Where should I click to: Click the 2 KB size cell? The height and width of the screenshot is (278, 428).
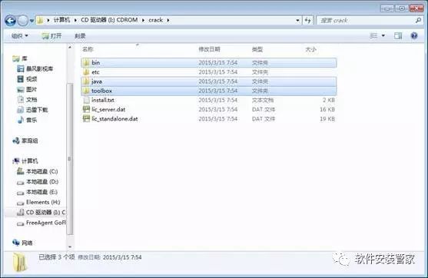click(329, 100)
